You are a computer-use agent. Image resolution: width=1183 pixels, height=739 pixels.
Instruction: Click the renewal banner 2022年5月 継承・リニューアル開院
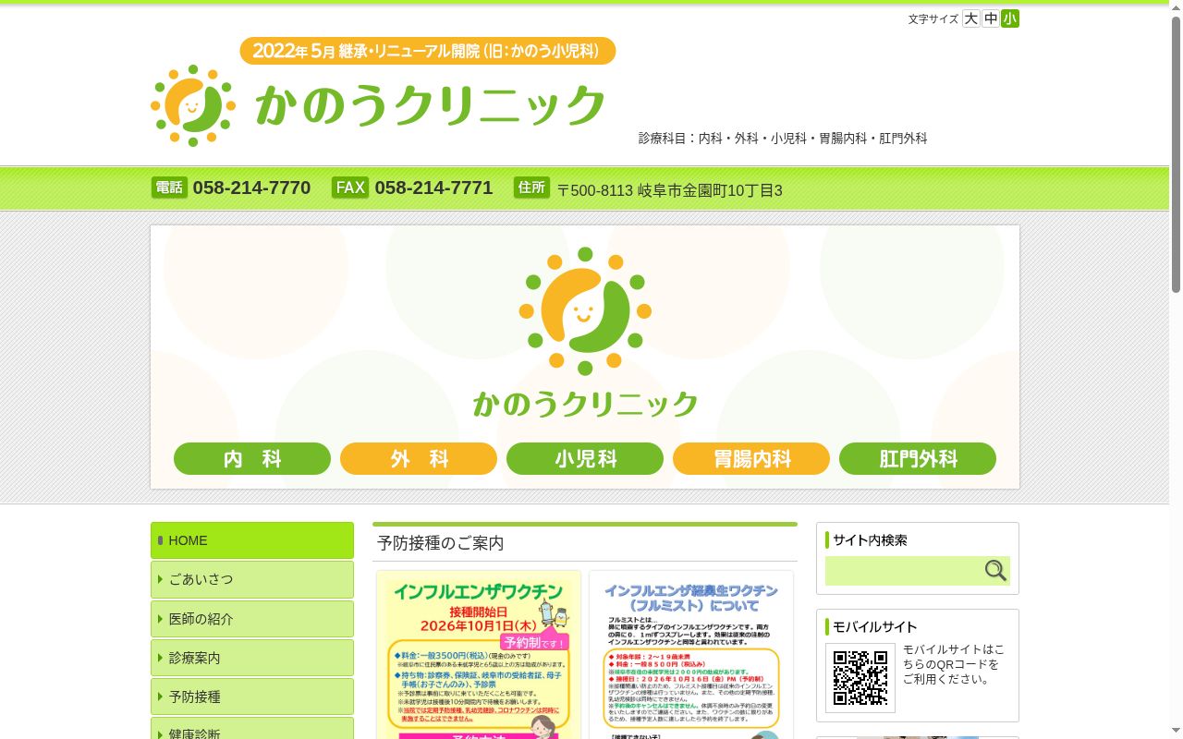pyautogui.click(x=427, y=51)
